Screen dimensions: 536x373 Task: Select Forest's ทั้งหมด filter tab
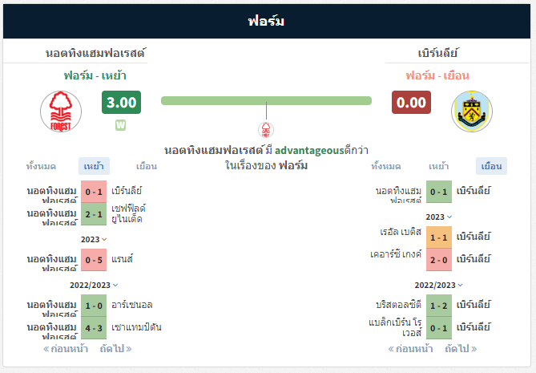coord(41,166)
